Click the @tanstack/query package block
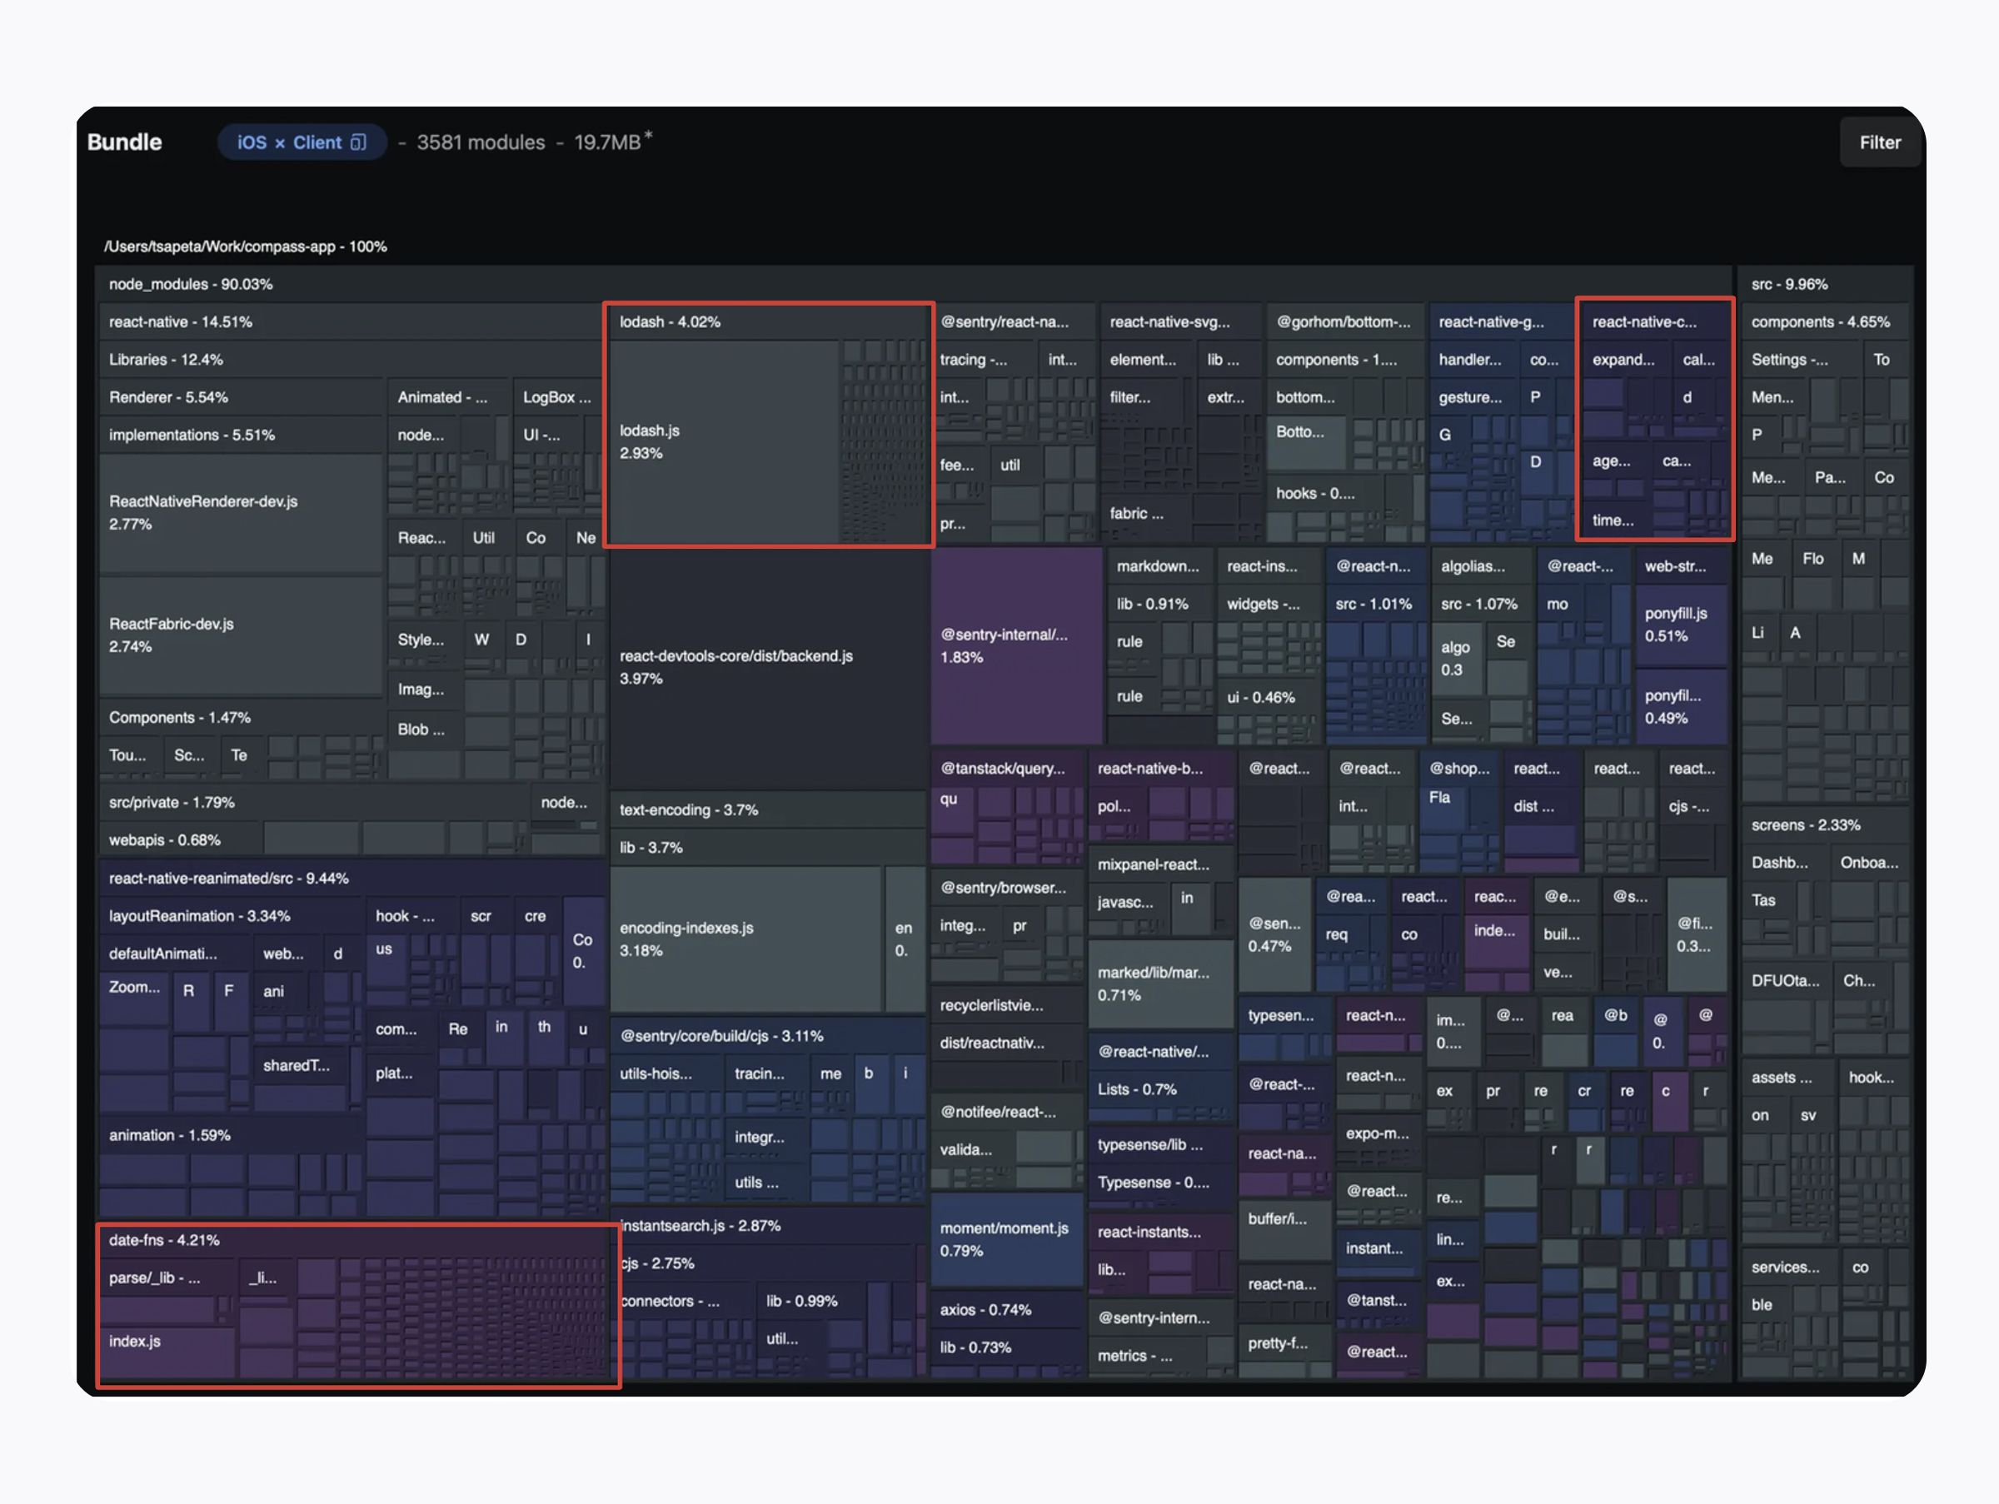 pyautogui.click(x=1008, y=769)
